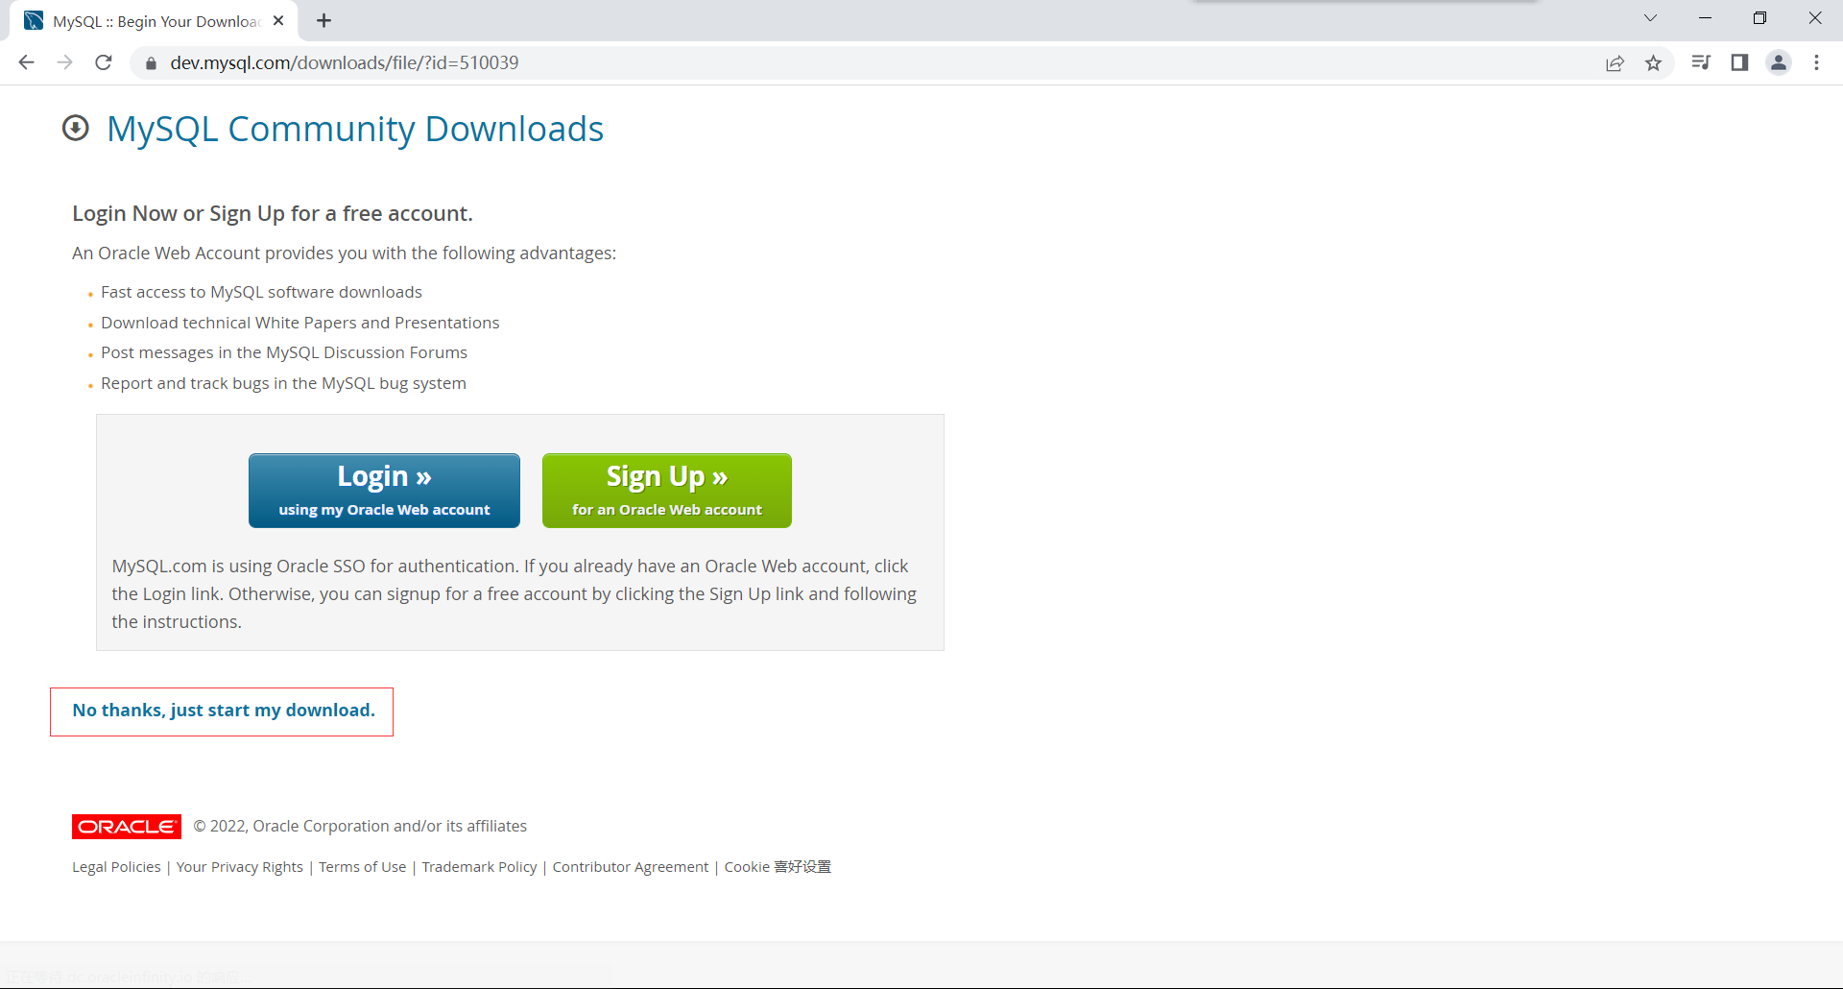Select the MySQL Begin Your Download tab
The width and height of the screenshot is (1843, 989).
(154, 21)
